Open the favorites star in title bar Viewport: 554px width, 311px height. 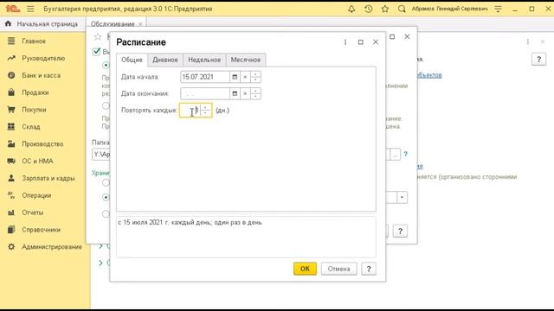point(385,9)
